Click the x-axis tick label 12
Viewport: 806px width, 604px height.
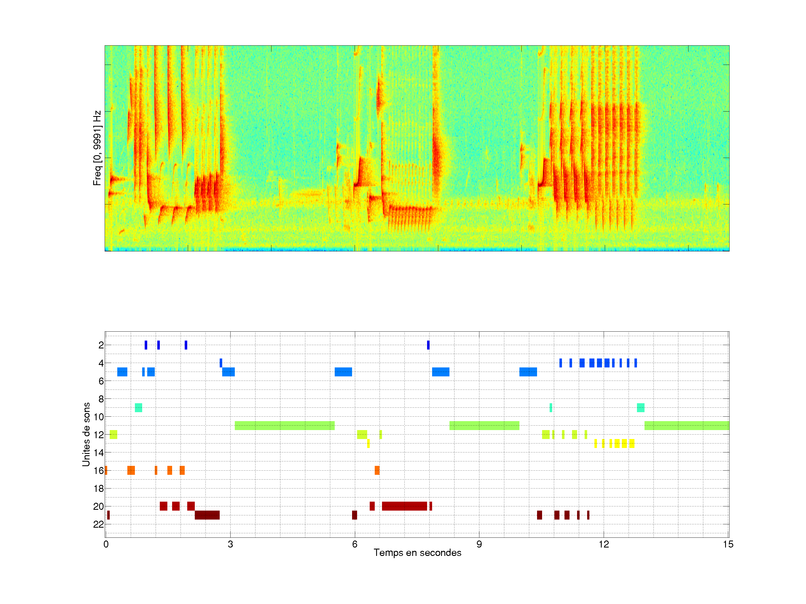point(603,544)
